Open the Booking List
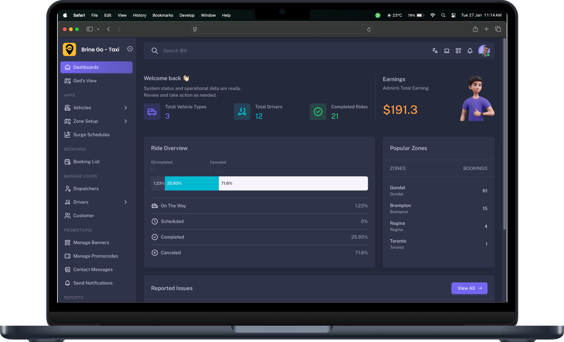Viewport: 564px width, 342px height. click(x=97, y=162)
